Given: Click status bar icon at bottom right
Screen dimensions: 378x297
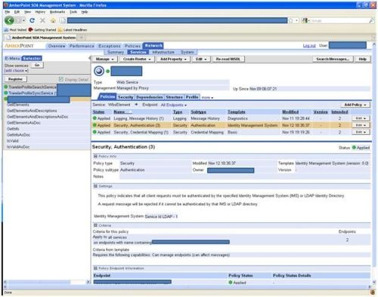Looking at the screenshot, I should (x=373, y=292).
